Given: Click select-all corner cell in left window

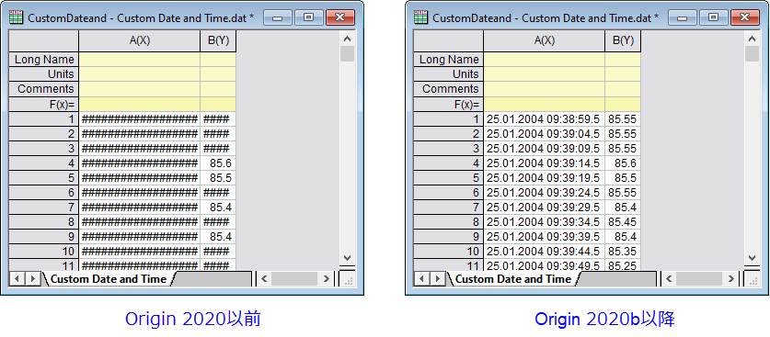Looking at the screenshot, I should tap(44, 41).
